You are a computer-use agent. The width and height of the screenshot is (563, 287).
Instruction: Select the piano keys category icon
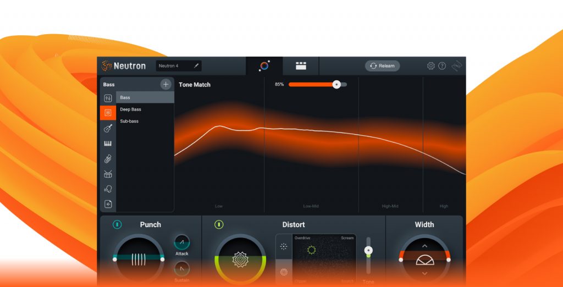pyautogui.click(x=108, y=143)
